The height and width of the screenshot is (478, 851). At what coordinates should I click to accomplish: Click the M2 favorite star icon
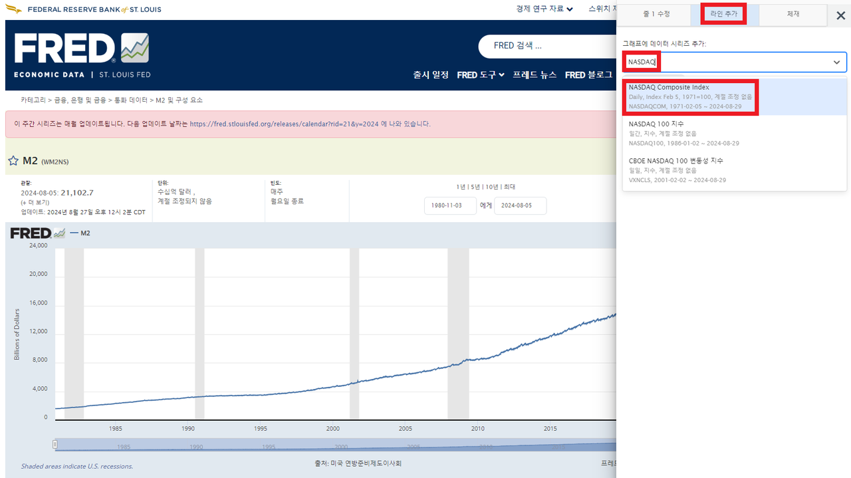pyautogui.click(x=13, y=161)
